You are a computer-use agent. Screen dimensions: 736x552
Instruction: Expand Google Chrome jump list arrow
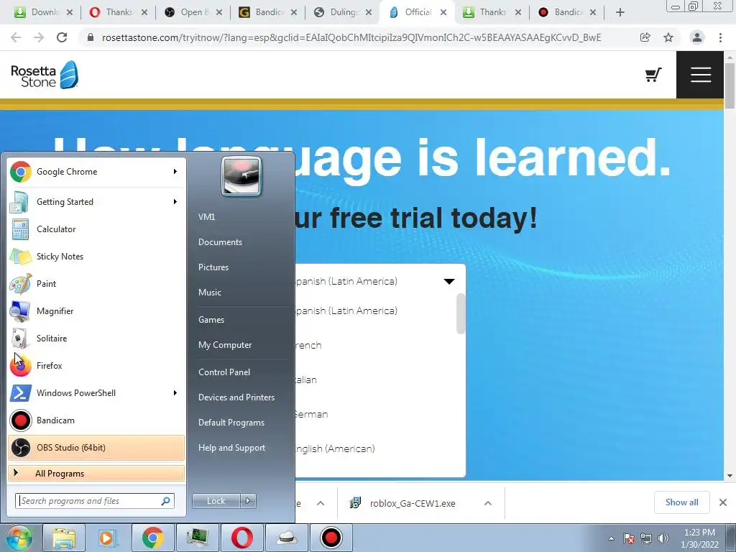(175, 172)
